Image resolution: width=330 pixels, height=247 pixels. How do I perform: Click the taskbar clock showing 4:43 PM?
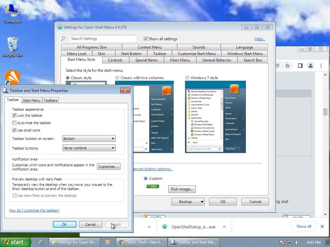tap(314, 242)
